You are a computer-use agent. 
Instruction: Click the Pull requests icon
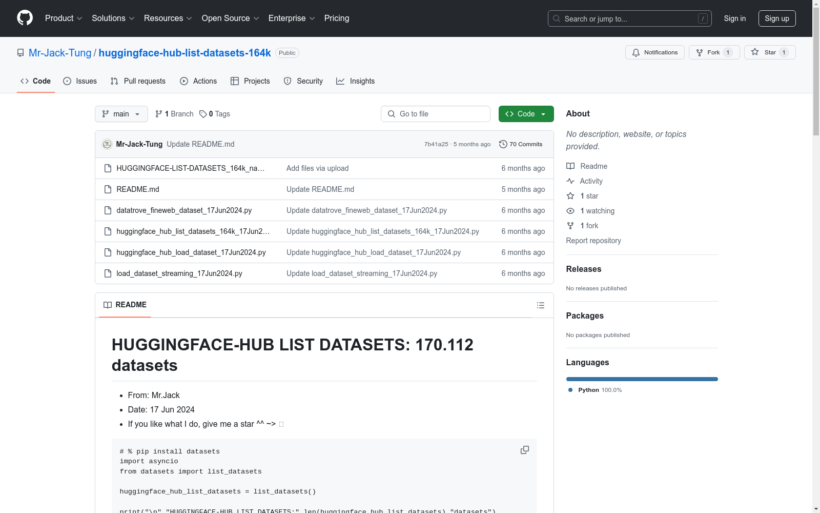[x=114, y=81]
